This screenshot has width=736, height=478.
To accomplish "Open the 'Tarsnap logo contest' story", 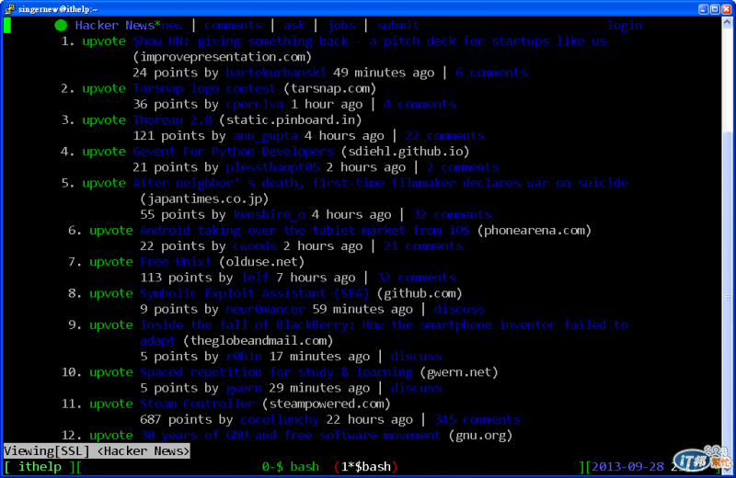I will (x=204, y=88).
